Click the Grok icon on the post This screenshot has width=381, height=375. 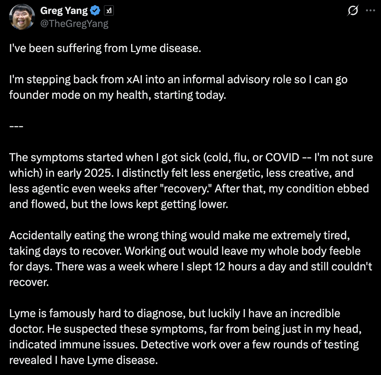(x=353, y=11)
